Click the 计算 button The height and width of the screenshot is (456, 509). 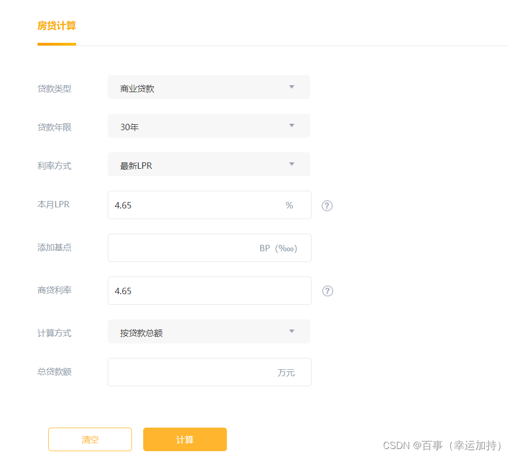coord(185,439)
